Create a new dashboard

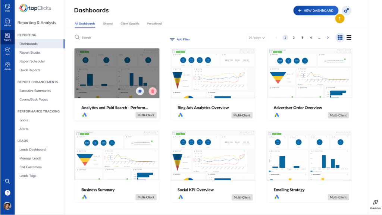(x=316, y=10)
